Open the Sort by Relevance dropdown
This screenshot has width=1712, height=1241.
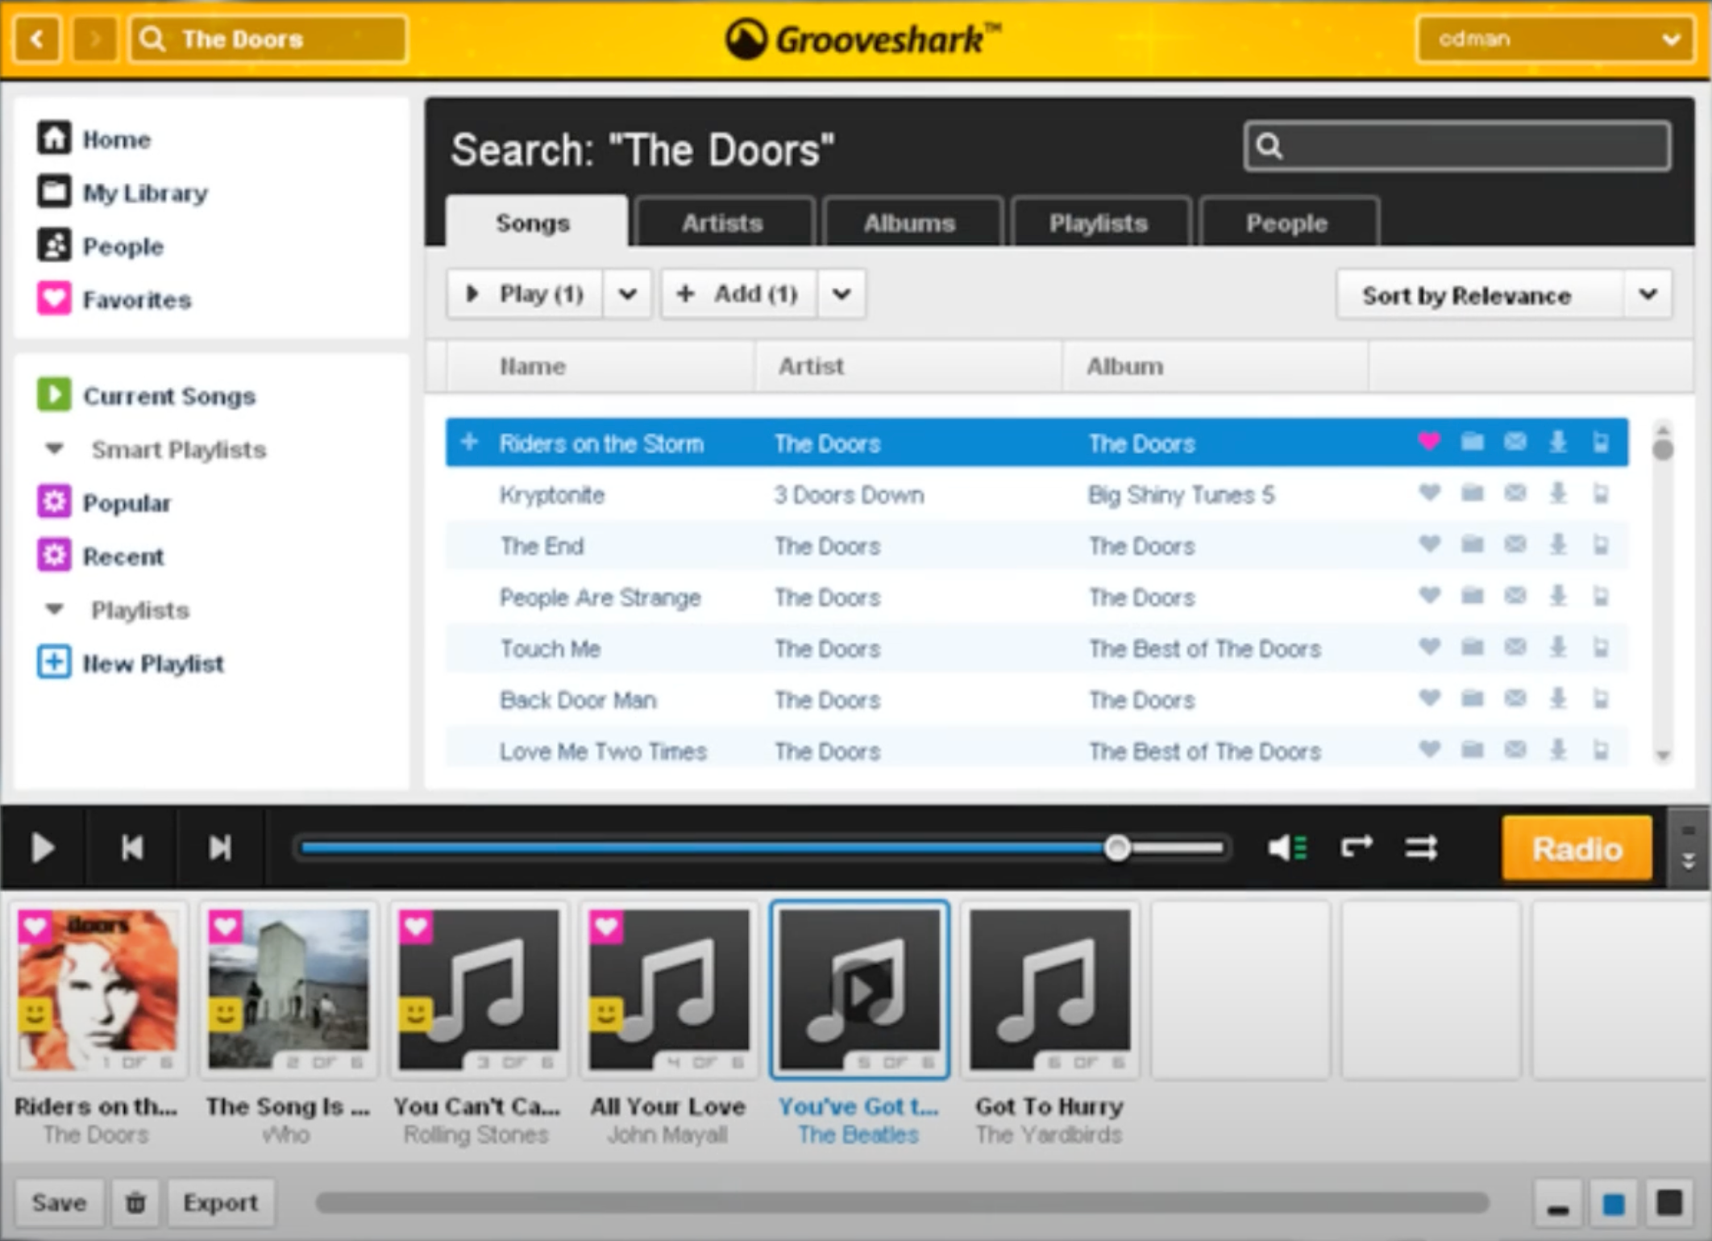pos(1649,294)
